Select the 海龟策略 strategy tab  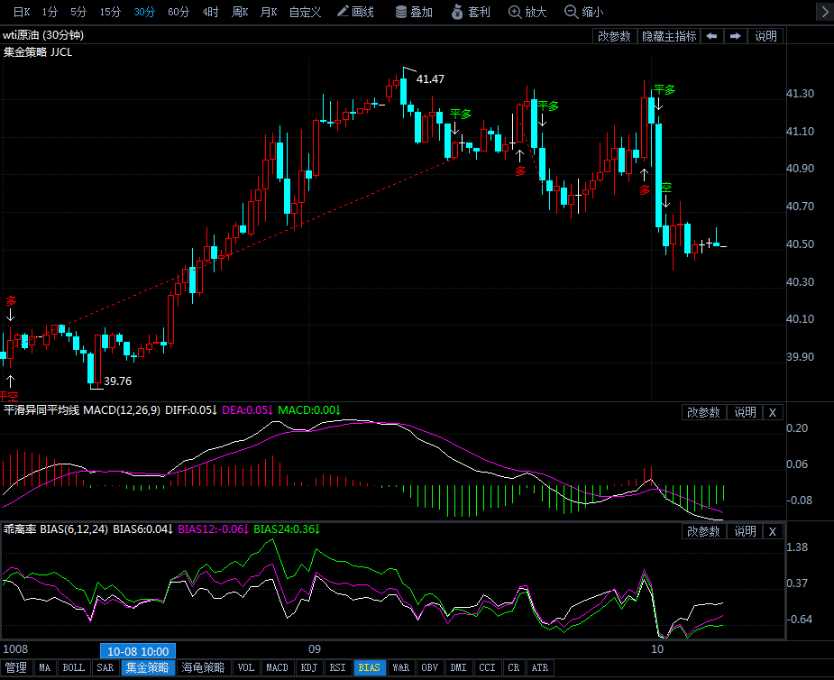[x=202, y=668]
